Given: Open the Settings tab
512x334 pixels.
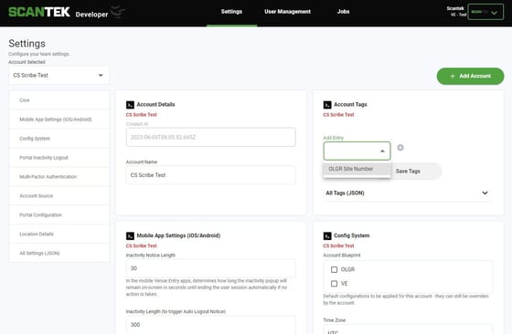Looking at the screenshot, I should click(x=231, y=12).
